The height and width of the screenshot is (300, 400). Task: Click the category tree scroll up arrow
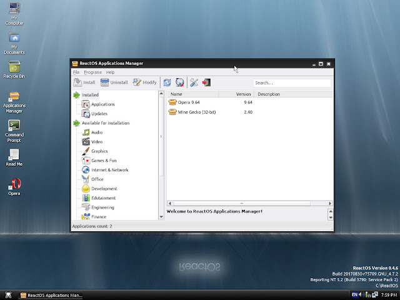161,94
